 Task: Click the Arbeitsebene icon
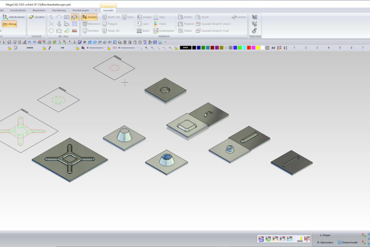(x=14, y=18)
